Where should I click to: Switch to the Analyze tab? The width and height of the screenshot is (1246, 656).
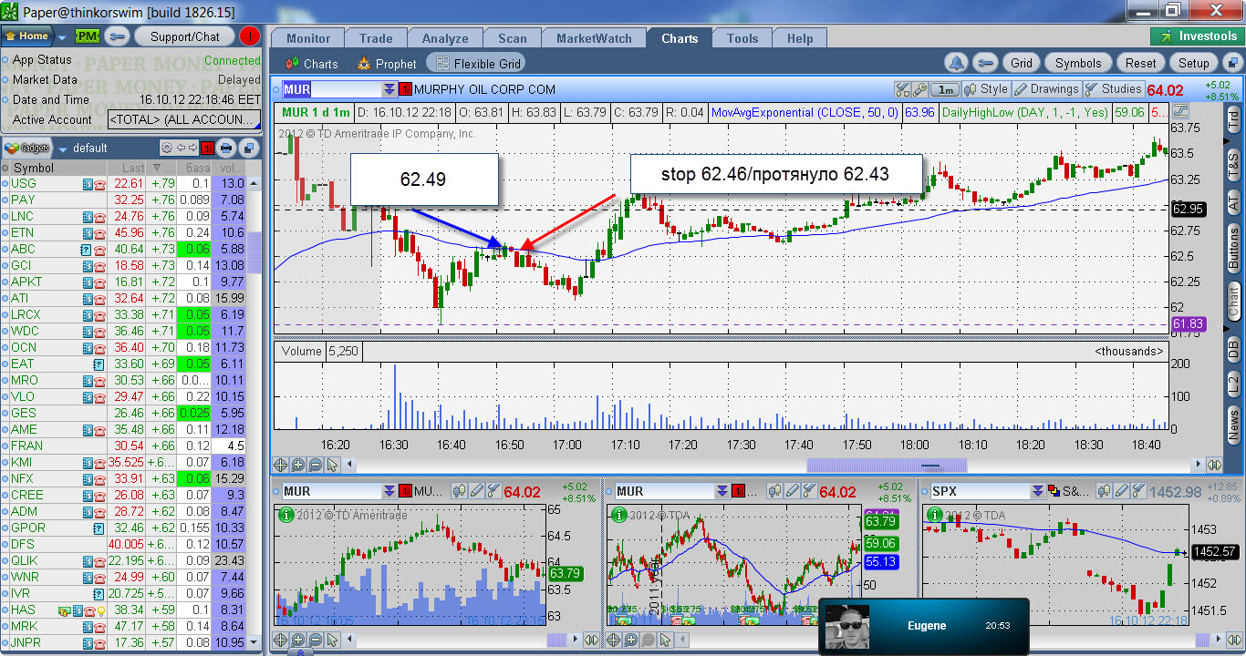[445, 38]
